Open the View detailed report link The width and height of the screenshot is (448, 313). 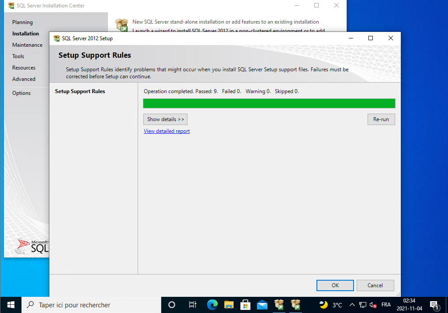(167, 131)
